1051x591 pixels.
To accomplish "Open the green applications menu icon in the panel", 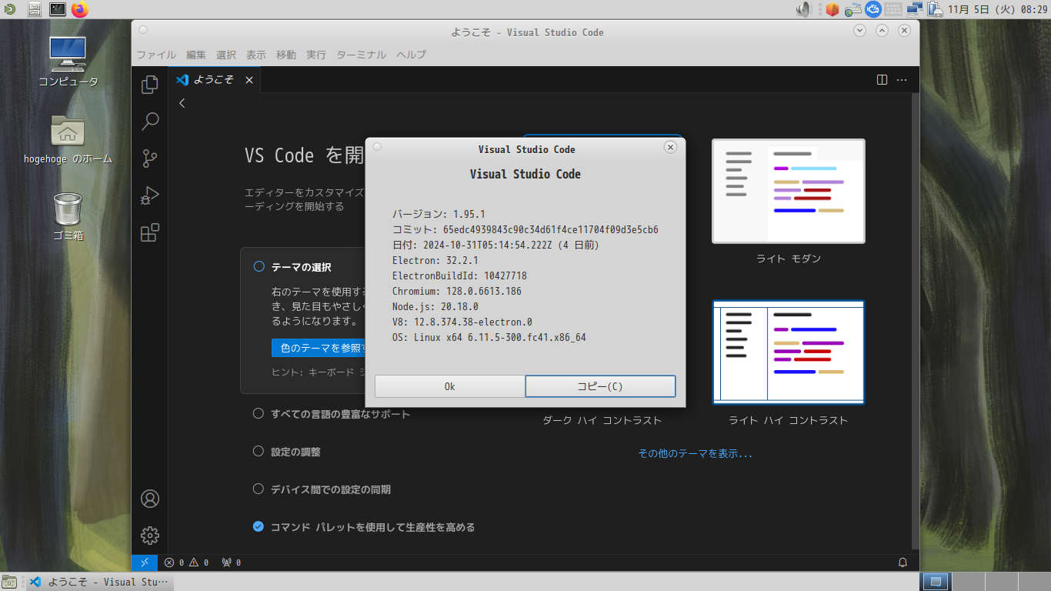I will (9, 9).
